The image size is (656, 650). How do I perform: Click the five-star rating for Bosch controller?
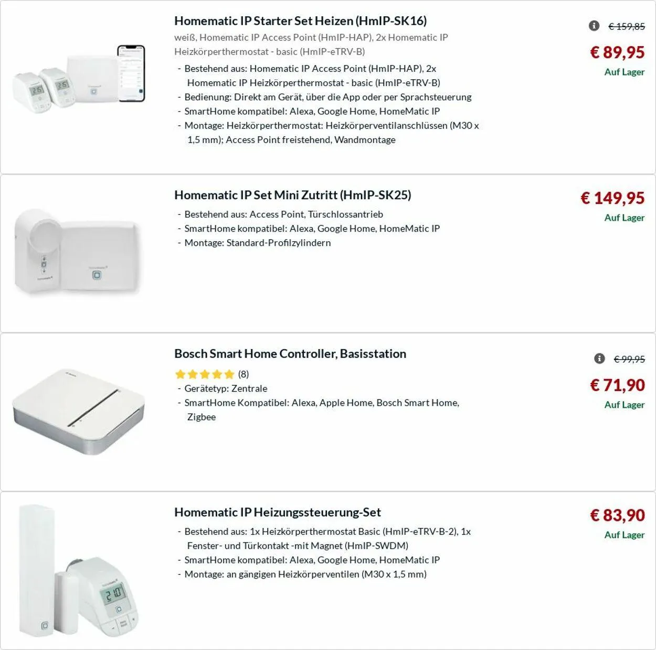tap(204, 374)
